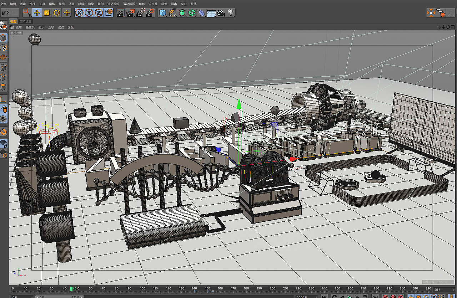This screenshot has width=457, height=298.
Task: Select the Rotate tool
Action: tap(56, 13)
